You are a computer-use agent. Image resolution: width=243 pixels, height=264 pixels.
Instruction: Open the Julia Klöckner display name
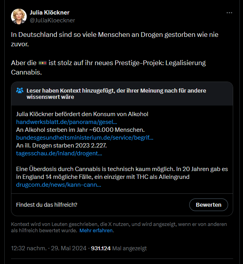[x=49, y=13]
